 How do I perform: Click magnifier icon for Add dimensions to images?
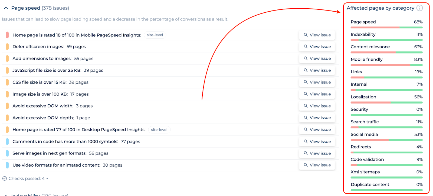(x=306, y=58)
